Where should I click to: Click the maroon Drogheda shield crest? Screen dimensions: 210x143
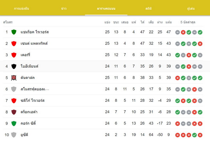tap(14, 112)
